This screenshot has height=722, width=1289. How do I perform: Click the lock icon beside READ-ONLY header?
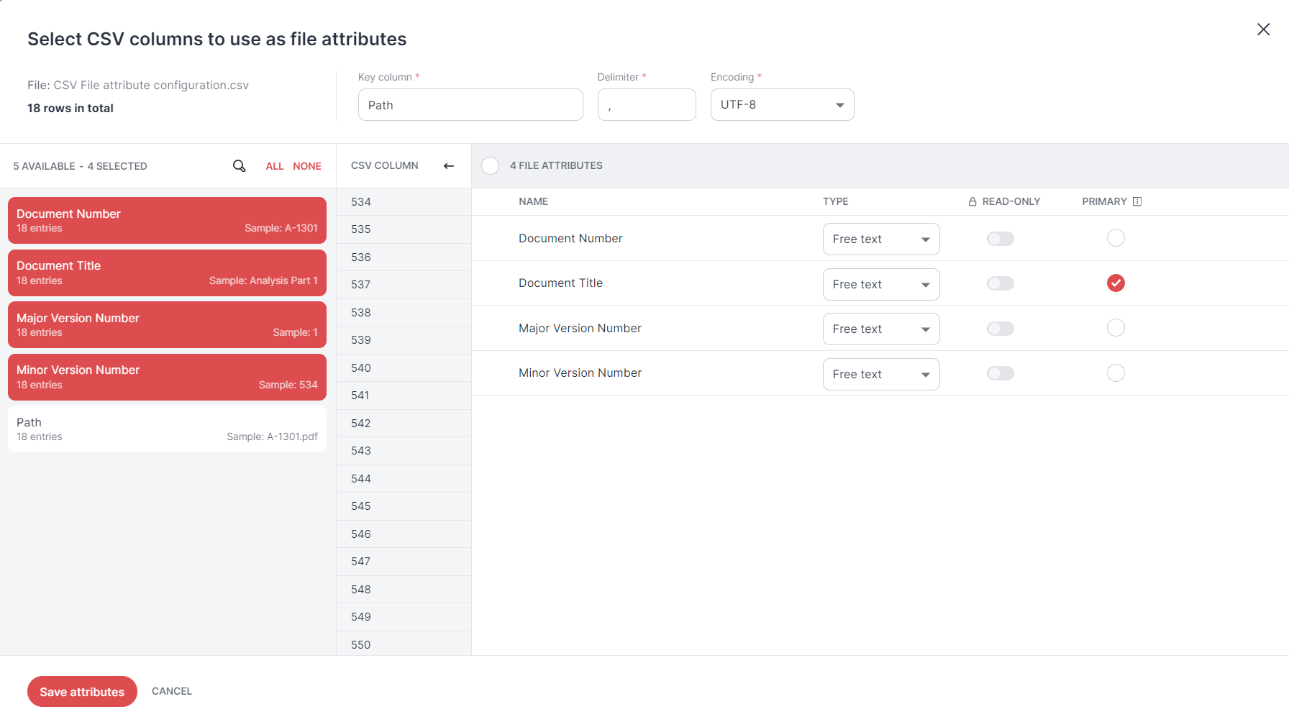coord(973,202)
